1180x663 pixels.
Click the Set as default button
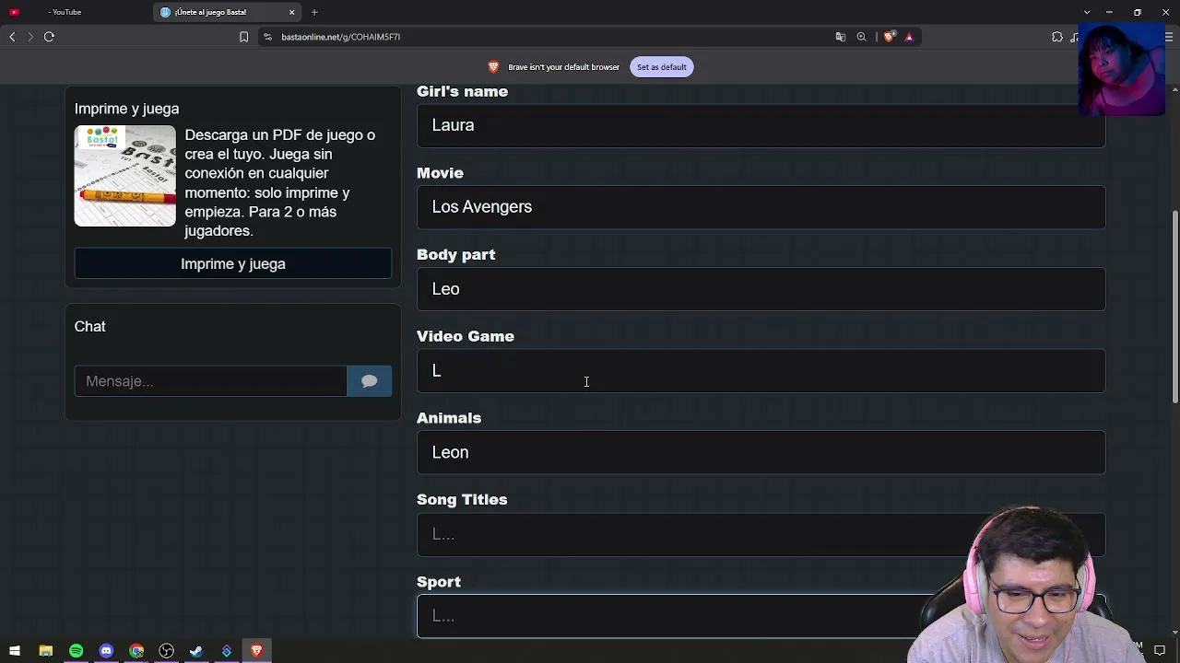[661, 67]
